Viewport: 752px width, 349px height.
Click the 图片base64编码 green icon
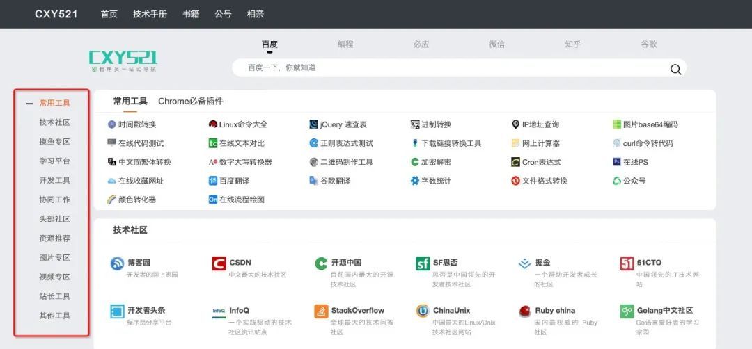click(x=617, y=124)
